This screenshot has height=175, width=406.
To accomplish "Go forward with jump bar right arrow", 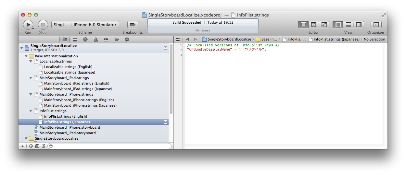I will [x=195, y=39].
